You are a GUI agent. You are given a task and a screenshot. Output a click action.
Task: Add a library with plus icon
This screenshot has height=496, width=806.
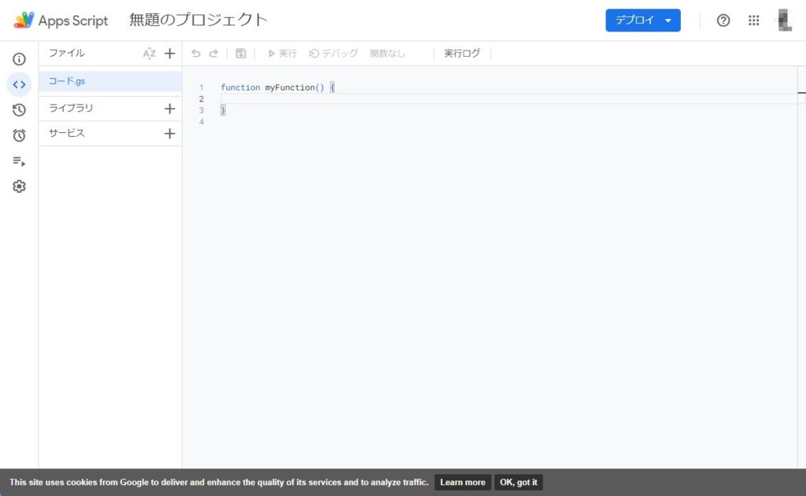click(169, 109)
